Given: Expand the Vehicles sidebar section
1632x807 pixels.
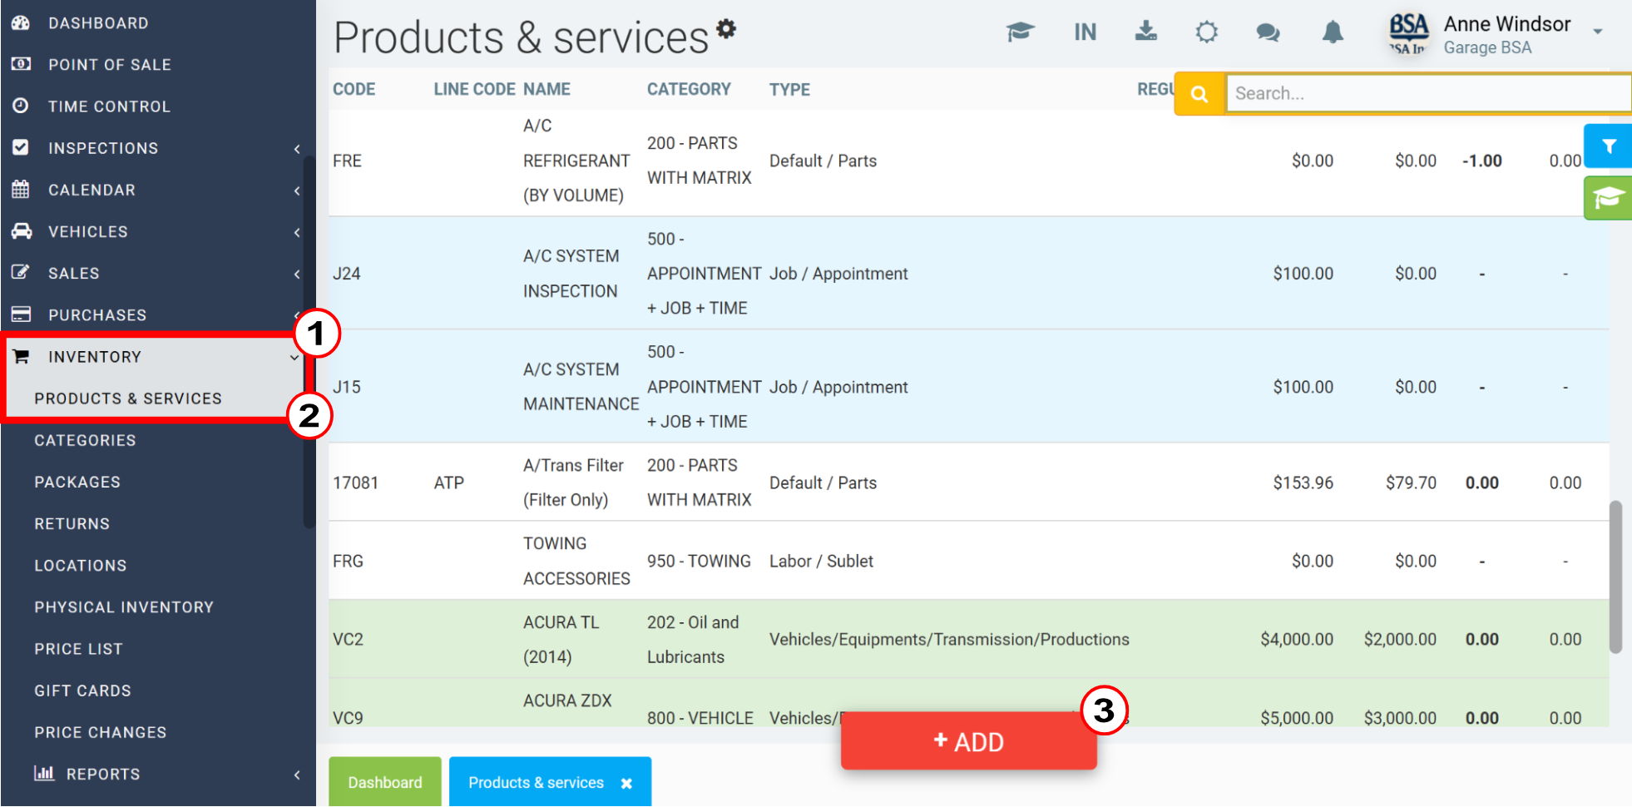Looking at the screenshot, I should [x=156, y=232].
